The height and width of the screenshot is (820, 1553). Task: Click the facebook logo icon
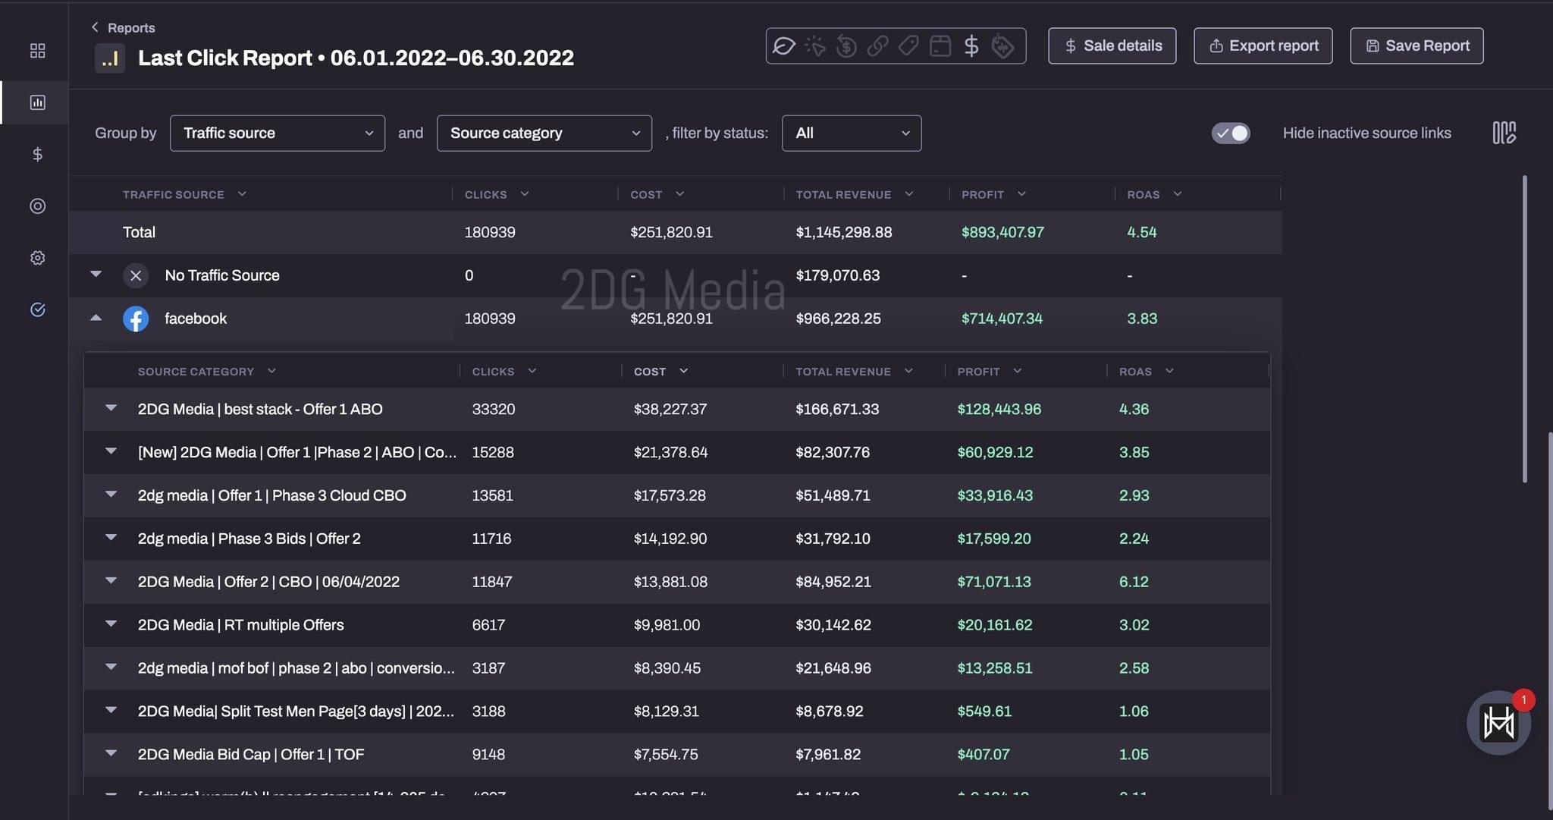(136, 319)
